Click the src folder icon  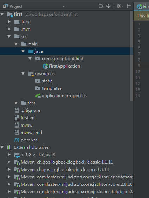(x=17, y=37)
